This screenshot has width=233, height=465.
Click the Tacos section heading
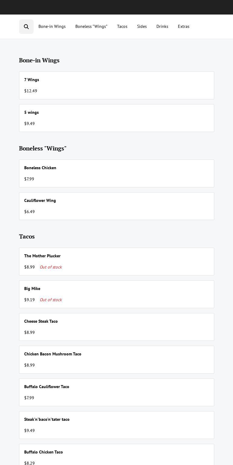pyautogui.click(x=27, y=236)
